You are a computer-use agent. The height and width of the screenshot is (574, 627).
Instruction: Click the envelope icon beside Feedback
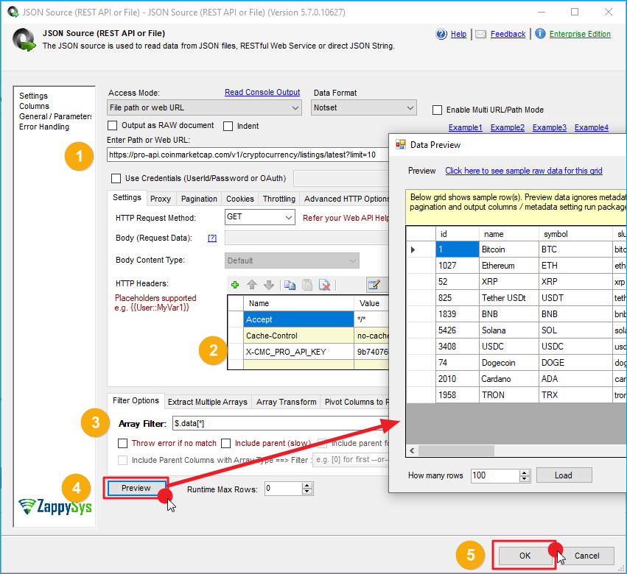480,35
